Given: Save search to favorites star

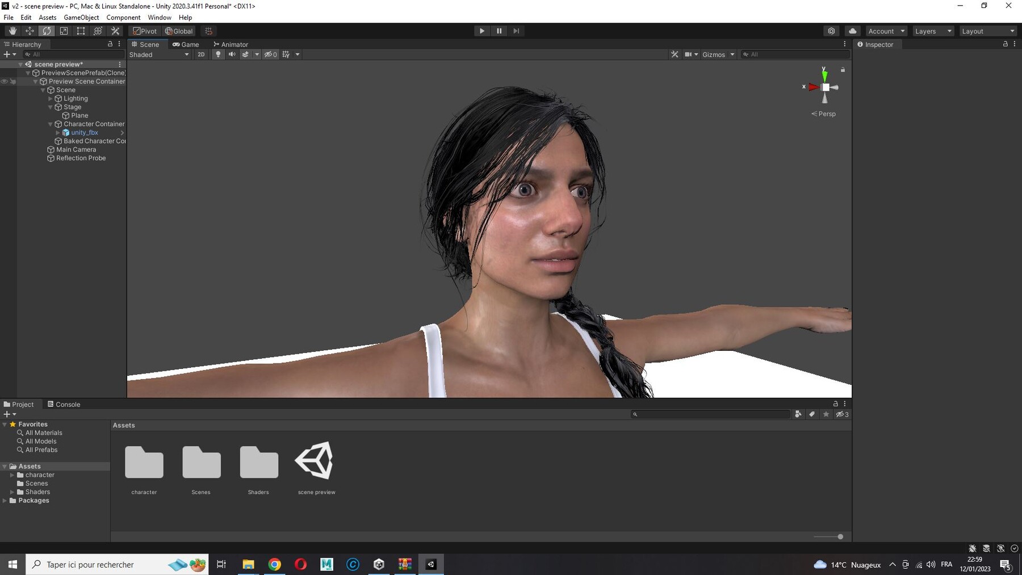Looking at the screenshot, I should click(826, 414).
